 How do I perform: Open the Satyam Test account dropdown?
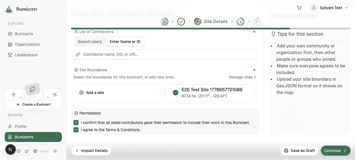click(329, 8)
